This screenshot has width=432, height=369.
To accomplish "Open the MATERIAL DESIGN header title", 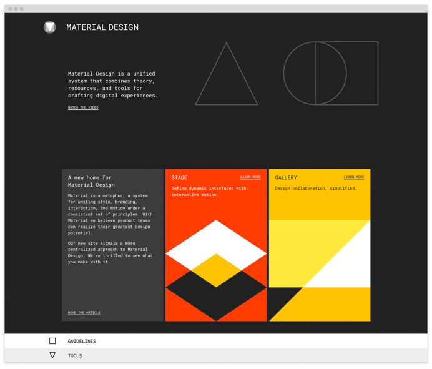I will coord(102,27).
